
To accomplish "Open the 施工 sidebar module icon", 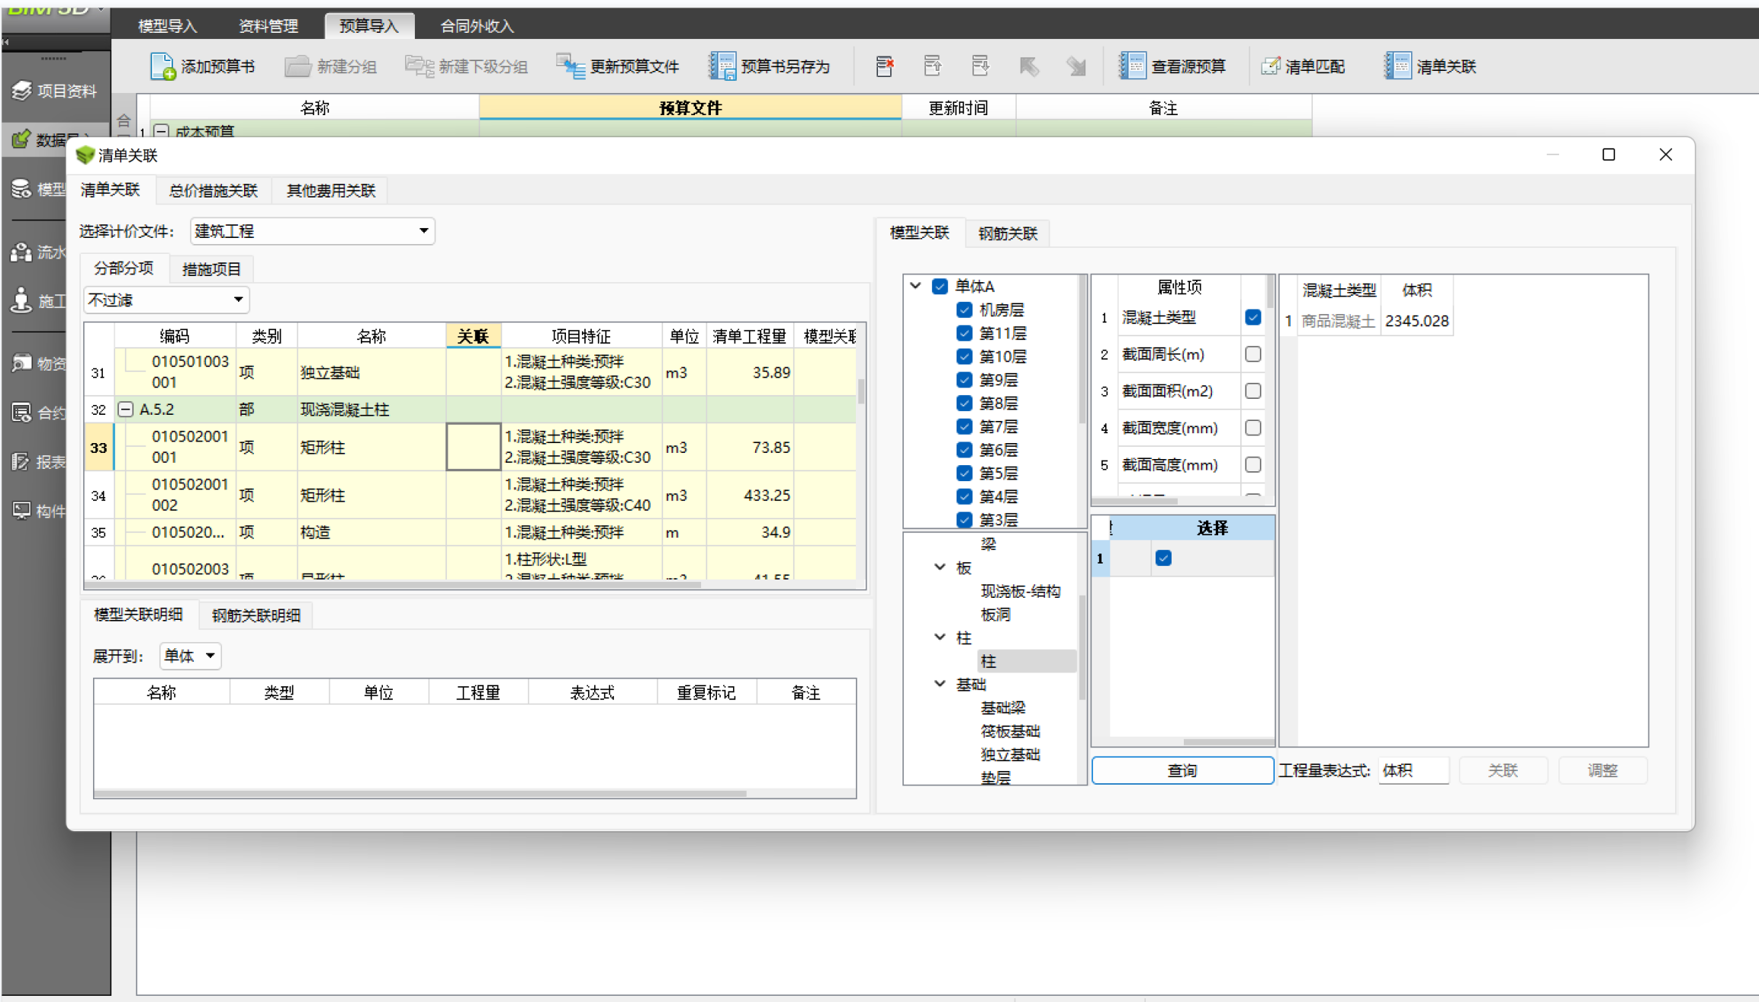I will [x=21, y=300].
